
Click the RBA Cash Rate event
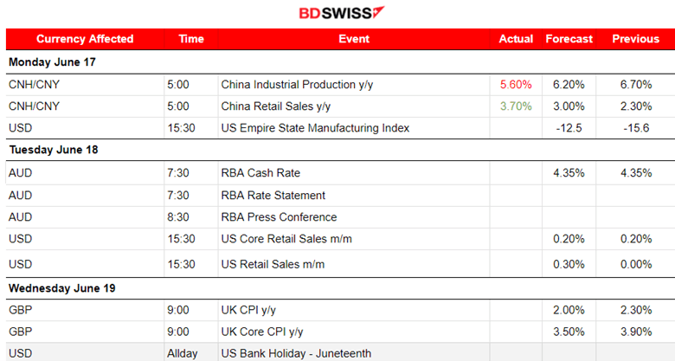coord(260,172)
